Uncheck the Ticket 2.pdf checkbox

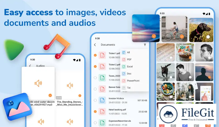click(95, 66)
